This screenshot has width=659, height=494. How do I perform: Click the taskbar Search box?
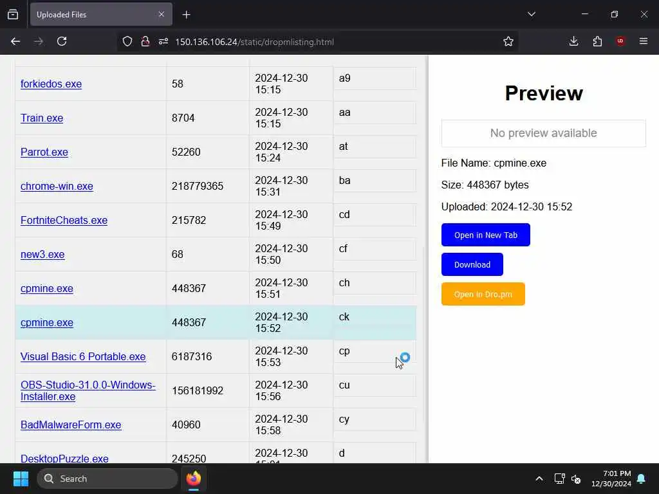[x=107, y=479]
